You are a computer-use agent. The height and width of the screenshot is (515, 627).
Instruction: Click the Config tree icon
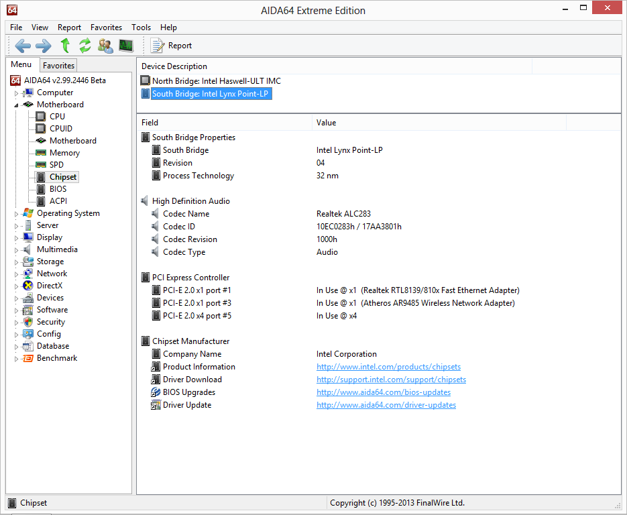[28, 334]
